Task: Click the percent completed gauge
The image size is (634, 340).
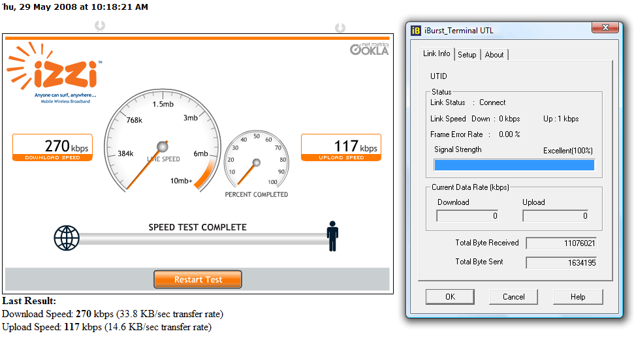Action: pyautogui.click(x=257, y=159)
